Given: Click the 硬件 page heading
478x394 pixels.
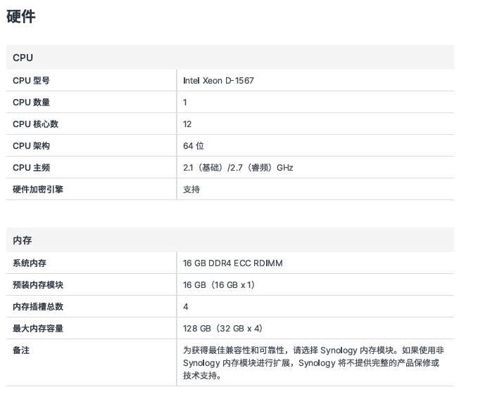Looking at the screenshot, I should 21,17.
